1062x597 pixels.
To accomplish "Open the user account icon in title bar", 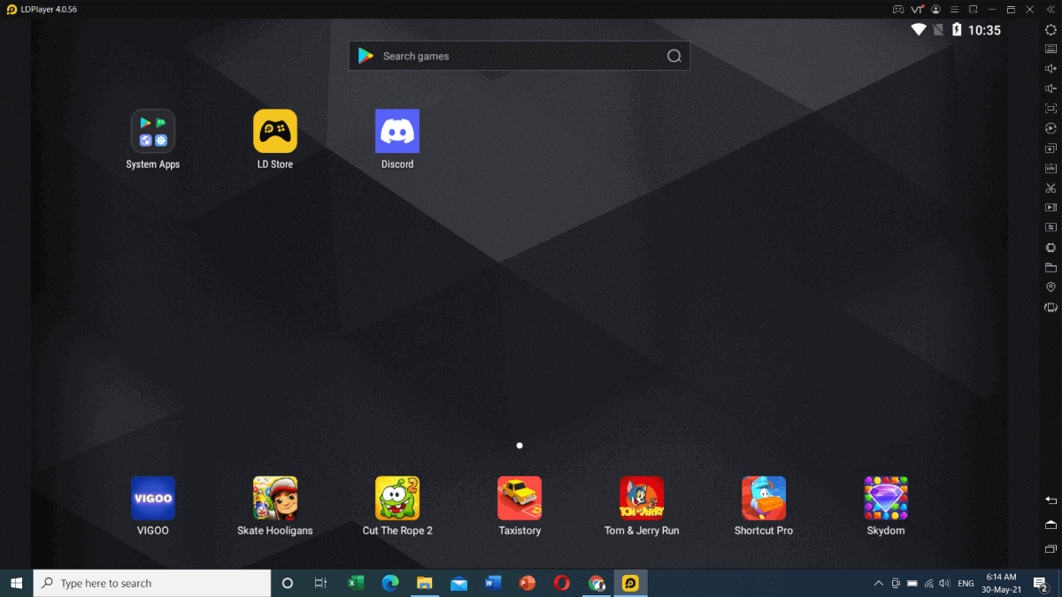I will [935, 9].
